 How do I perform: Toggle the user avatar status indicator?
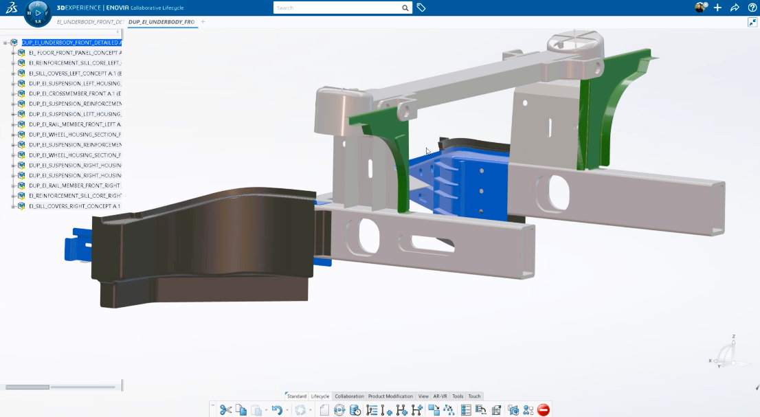pos(706,5)
